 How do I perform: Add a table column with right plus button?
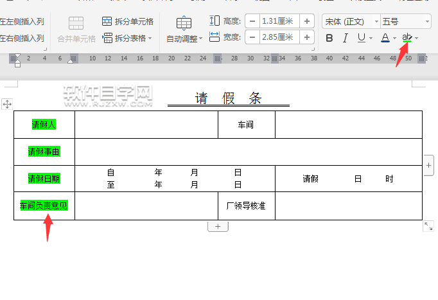pyautogui.click(x=429, y=165)
